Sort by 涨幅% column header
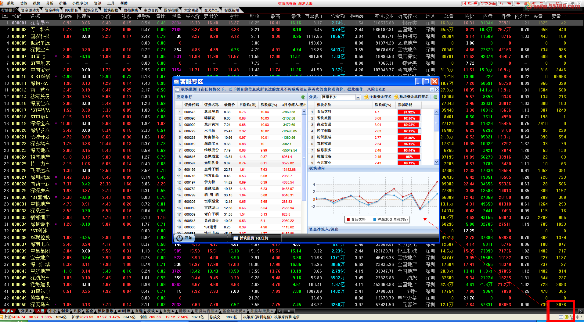This screenshot has width=584, height=322. pyautogui.click(x=65, y=16)
